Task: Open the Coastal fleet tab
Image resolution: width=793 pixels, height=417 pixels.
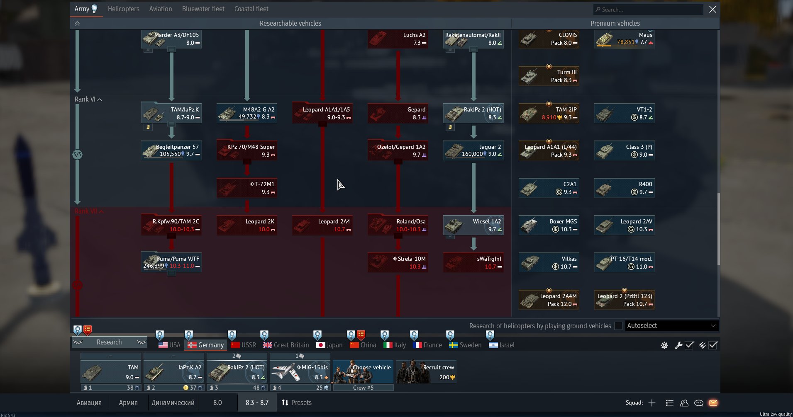Action: (251, 9)
